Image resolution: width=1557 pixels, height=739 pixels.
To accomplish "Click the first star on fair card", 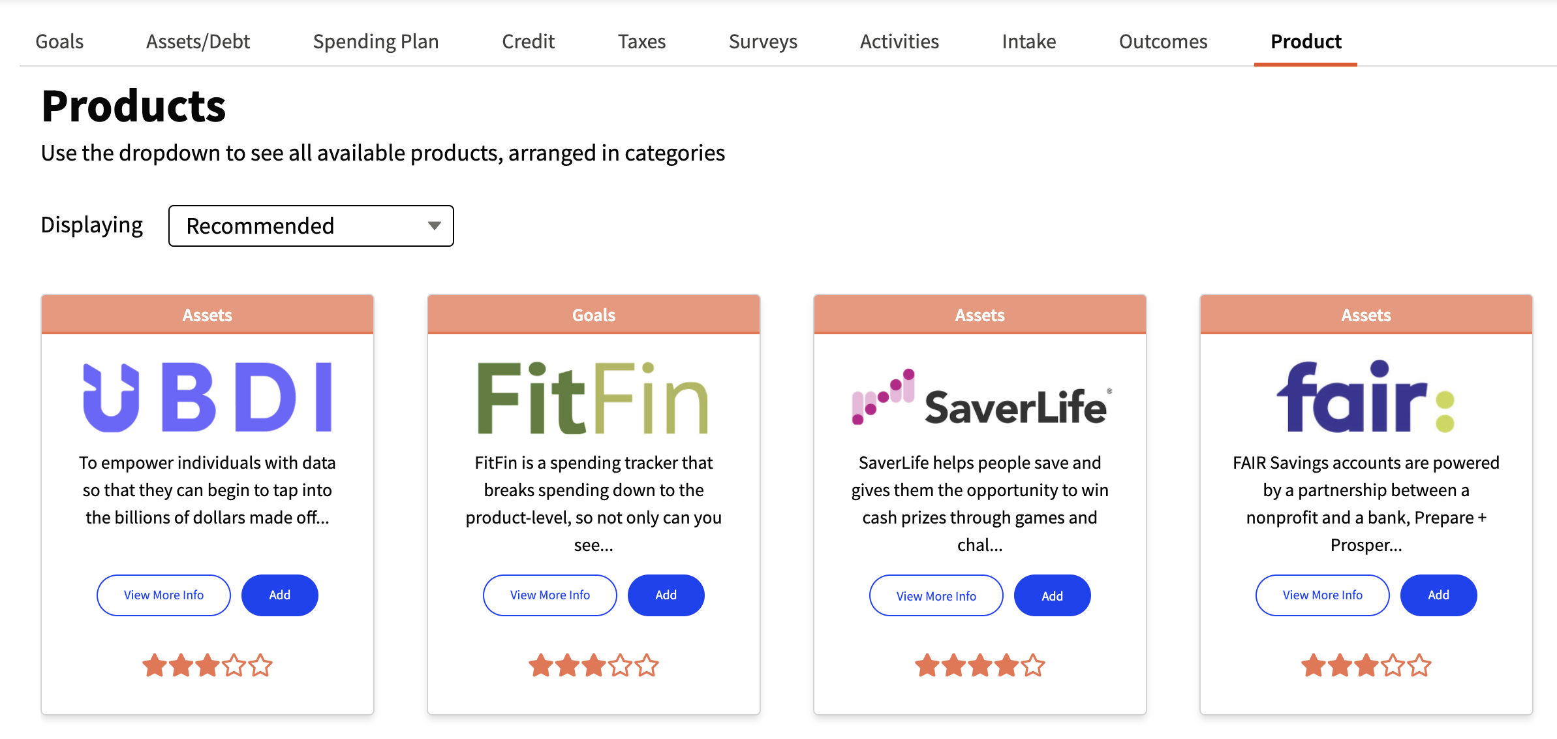I will tap(1314, 666).
